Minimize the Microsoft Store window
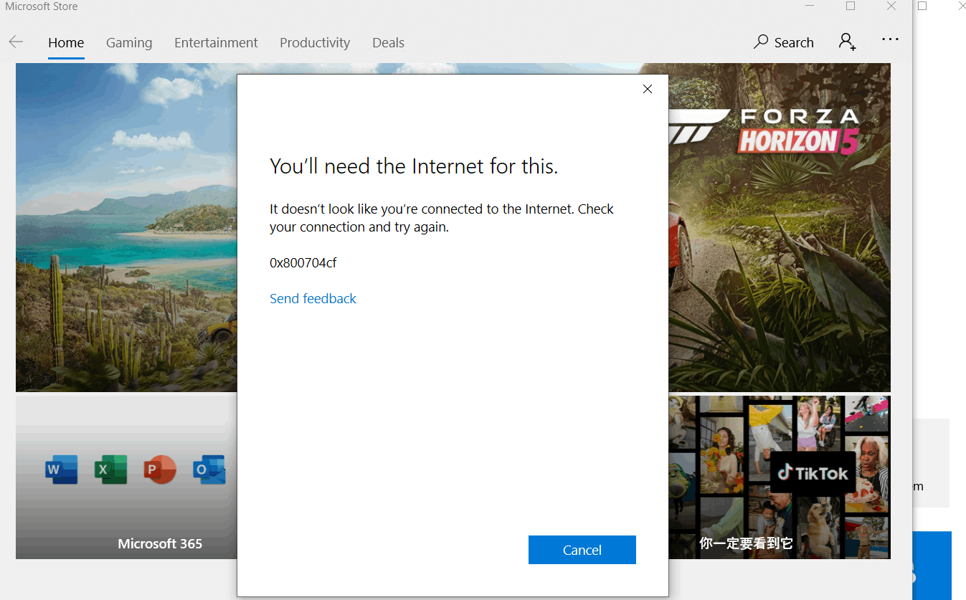Viewport: 966px width, 600px height. tap(810, 6)
